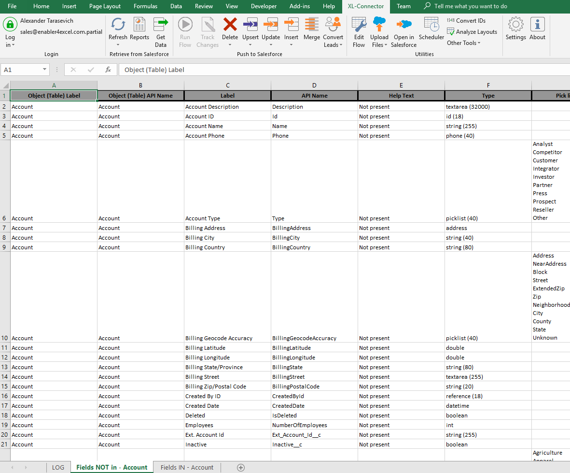Click the Upload Files cloud icon
Image resolution: width=570 pixels, height=473 pixels.
[379, 24]
